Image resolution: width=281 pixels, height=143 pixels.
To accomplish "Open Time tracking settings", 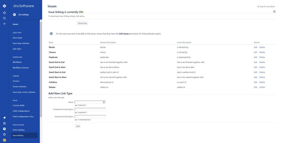I will [19, 130].
